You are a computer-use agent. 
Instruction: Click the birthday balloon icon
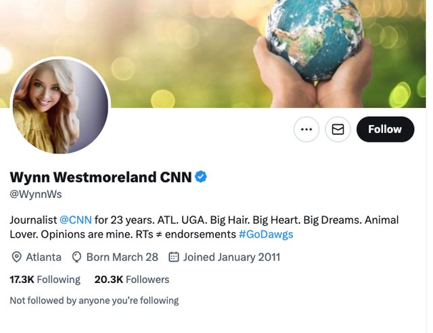click(76, 257)
